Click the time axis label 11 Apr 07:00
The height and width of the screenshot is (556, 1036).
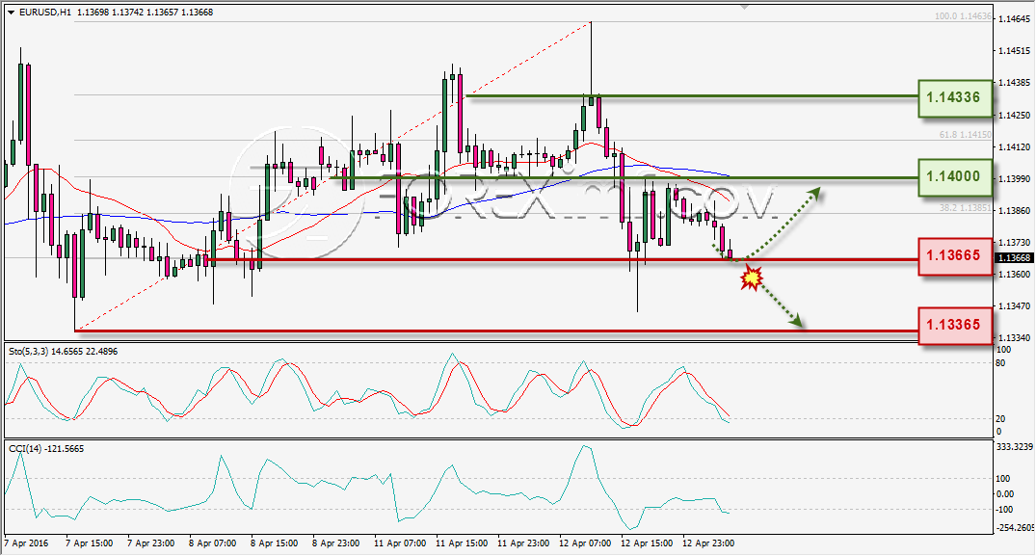(400, 543)
